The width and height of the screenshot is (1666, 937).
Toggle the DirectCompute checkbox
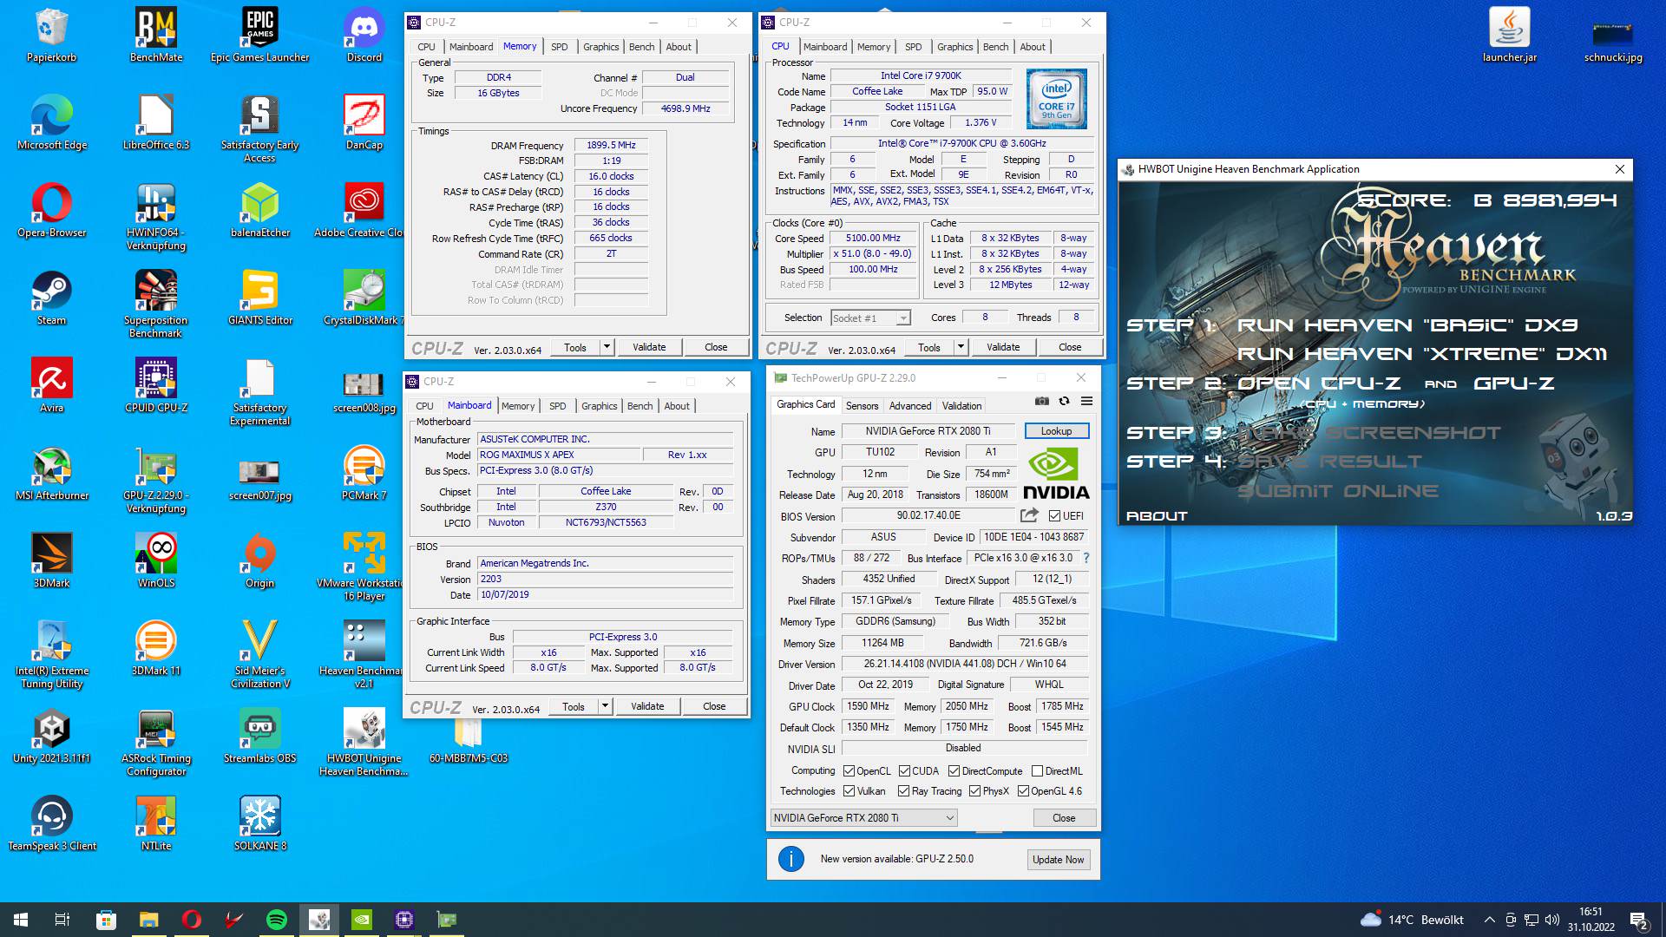click(x=954, y=770)
